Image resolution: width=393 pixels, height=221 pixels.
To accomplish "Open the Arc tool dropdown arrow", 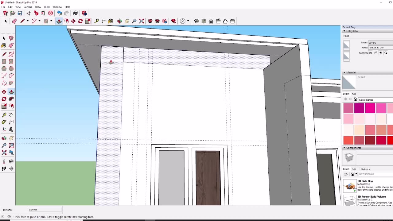I will point(39,21).
